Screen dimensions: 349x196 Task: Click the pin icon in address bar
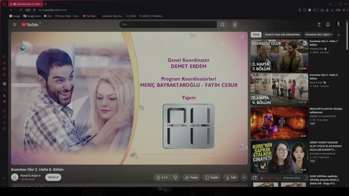coord(300,10)
